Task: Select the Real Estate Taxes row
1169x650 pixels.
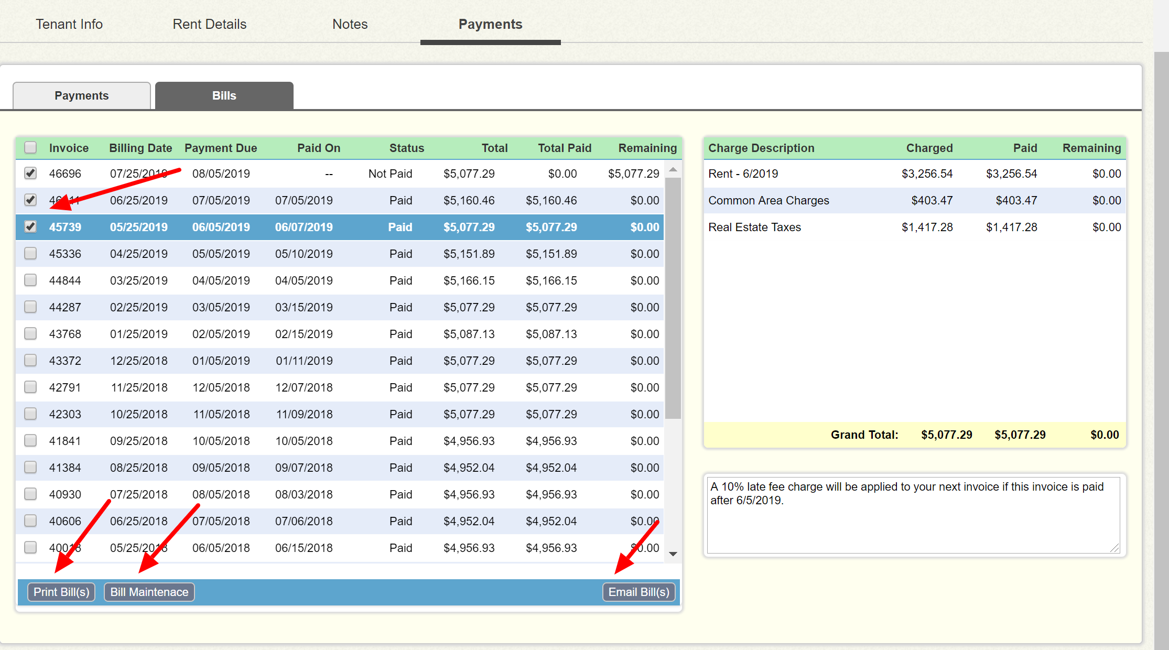Action: [x=914, y=227]
